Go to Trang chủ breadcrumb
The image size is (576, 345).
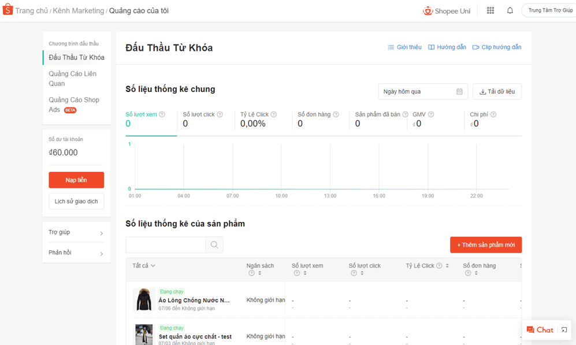point(32,10)
